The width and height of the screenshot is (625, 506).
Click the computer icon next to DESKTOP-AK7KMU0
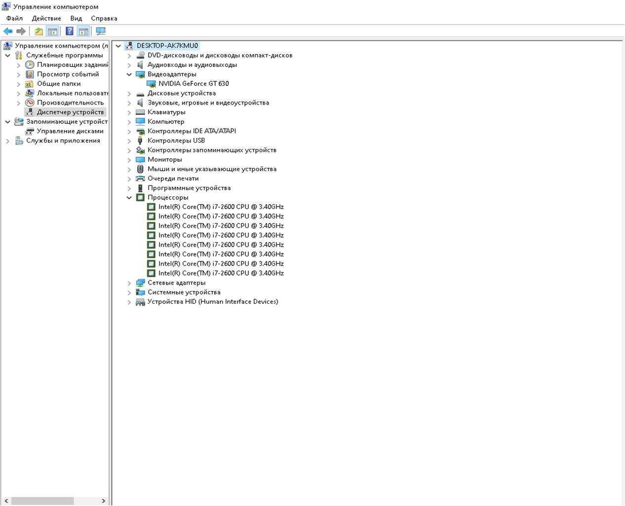(x=129, y=46)
